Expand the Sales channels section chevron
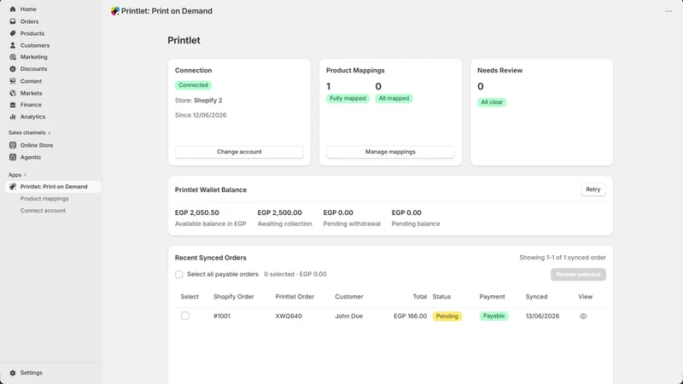This screenshot has width=683, height=384. [50, 133]
